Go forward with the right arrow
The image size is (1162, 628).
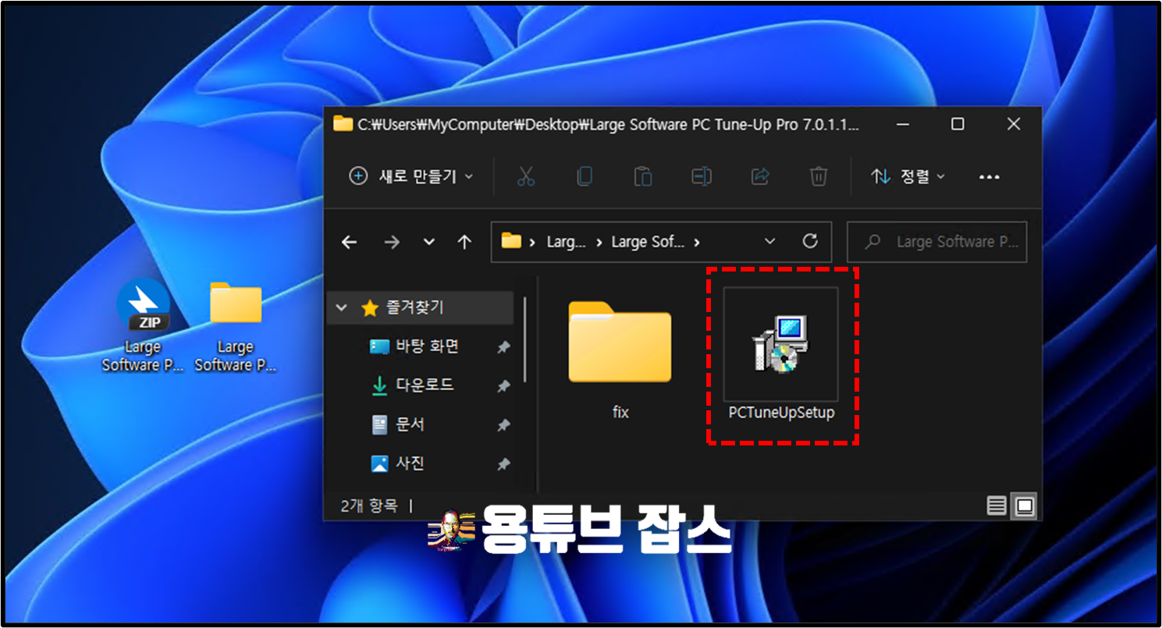[392, 242]
